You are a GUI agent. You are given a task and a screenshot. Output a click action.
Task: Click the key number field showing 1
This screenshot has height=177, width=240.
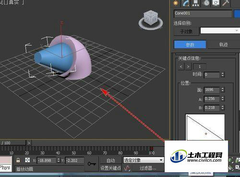click(200, 67)
